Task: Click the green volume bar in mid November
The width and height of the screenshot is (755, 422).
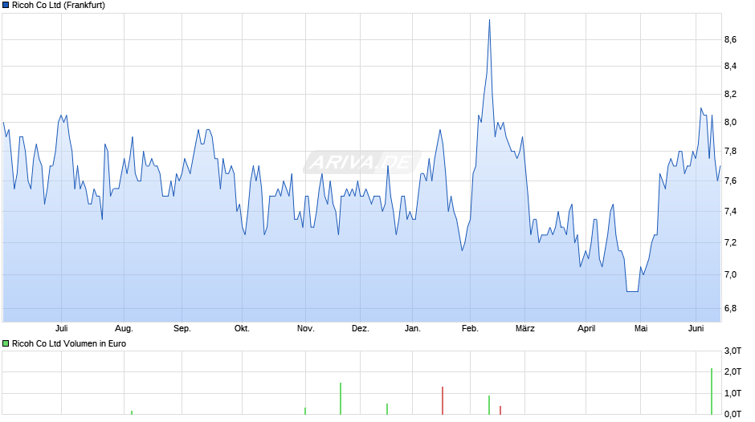Action: click(x=341, y=399)
